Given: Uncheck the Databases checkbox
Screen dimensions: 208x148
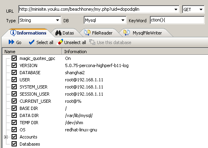Looking at the screenshot, I should (x=14, y=144).
